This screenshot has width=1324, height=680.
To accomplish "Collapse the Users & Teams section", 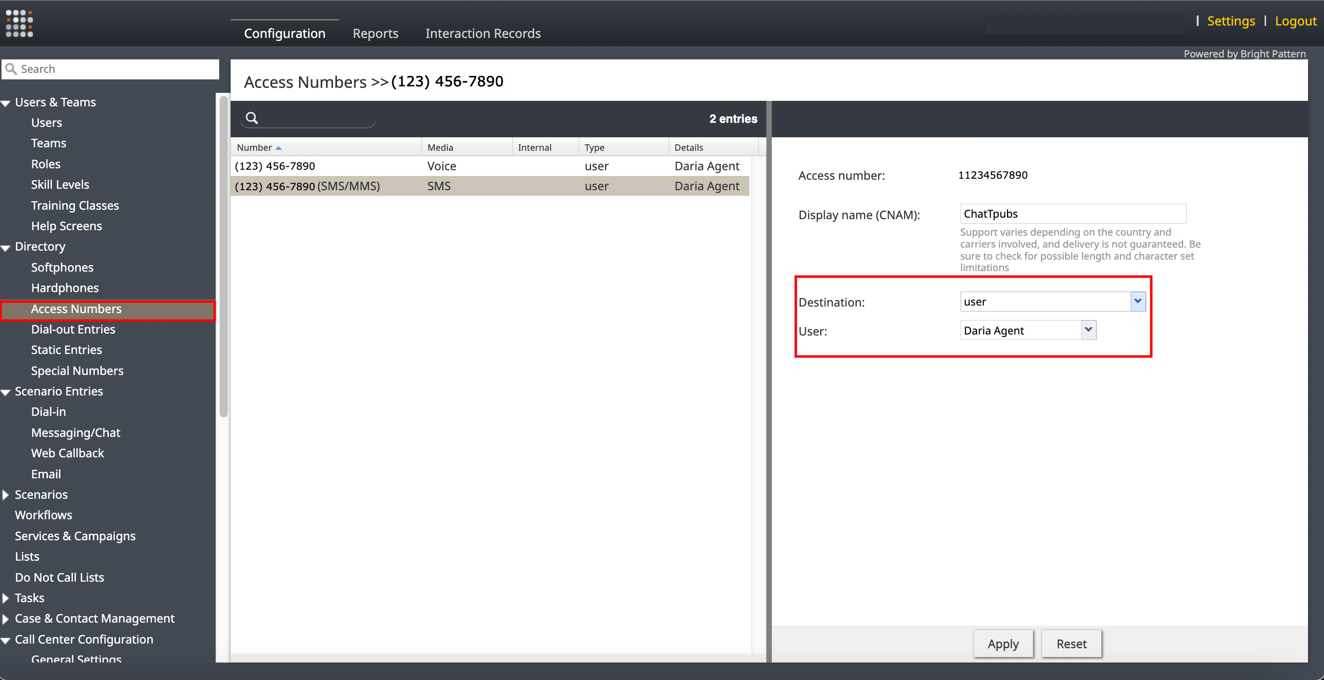I will point(6,103).
